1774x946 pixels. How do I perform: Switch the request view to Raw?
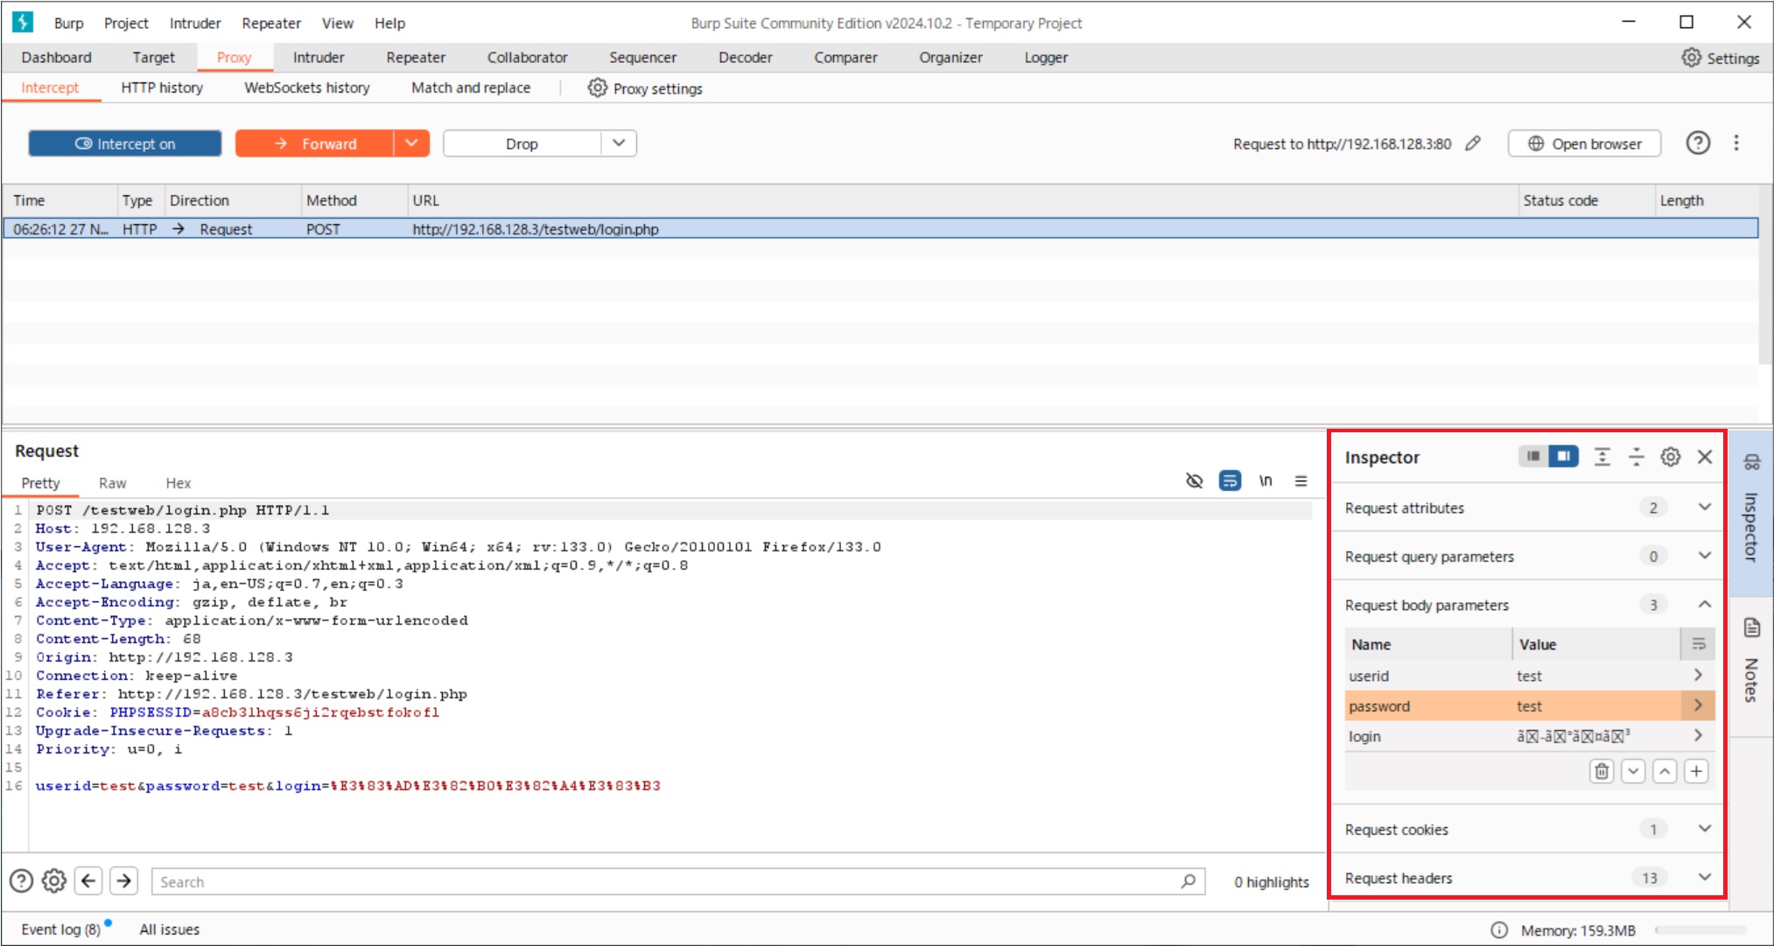112,483
